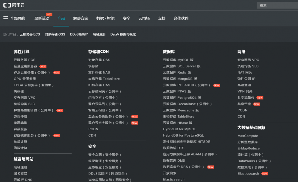Go to 云数据库 Redis 版

point(177,72)
